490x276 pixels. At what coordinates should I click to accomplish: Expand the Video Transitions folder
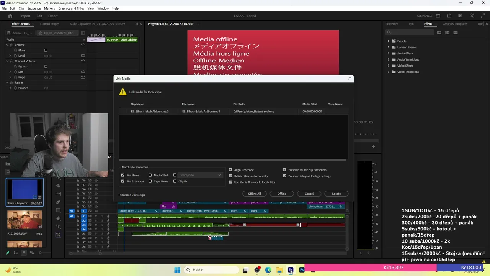click(x=389, y=72)
